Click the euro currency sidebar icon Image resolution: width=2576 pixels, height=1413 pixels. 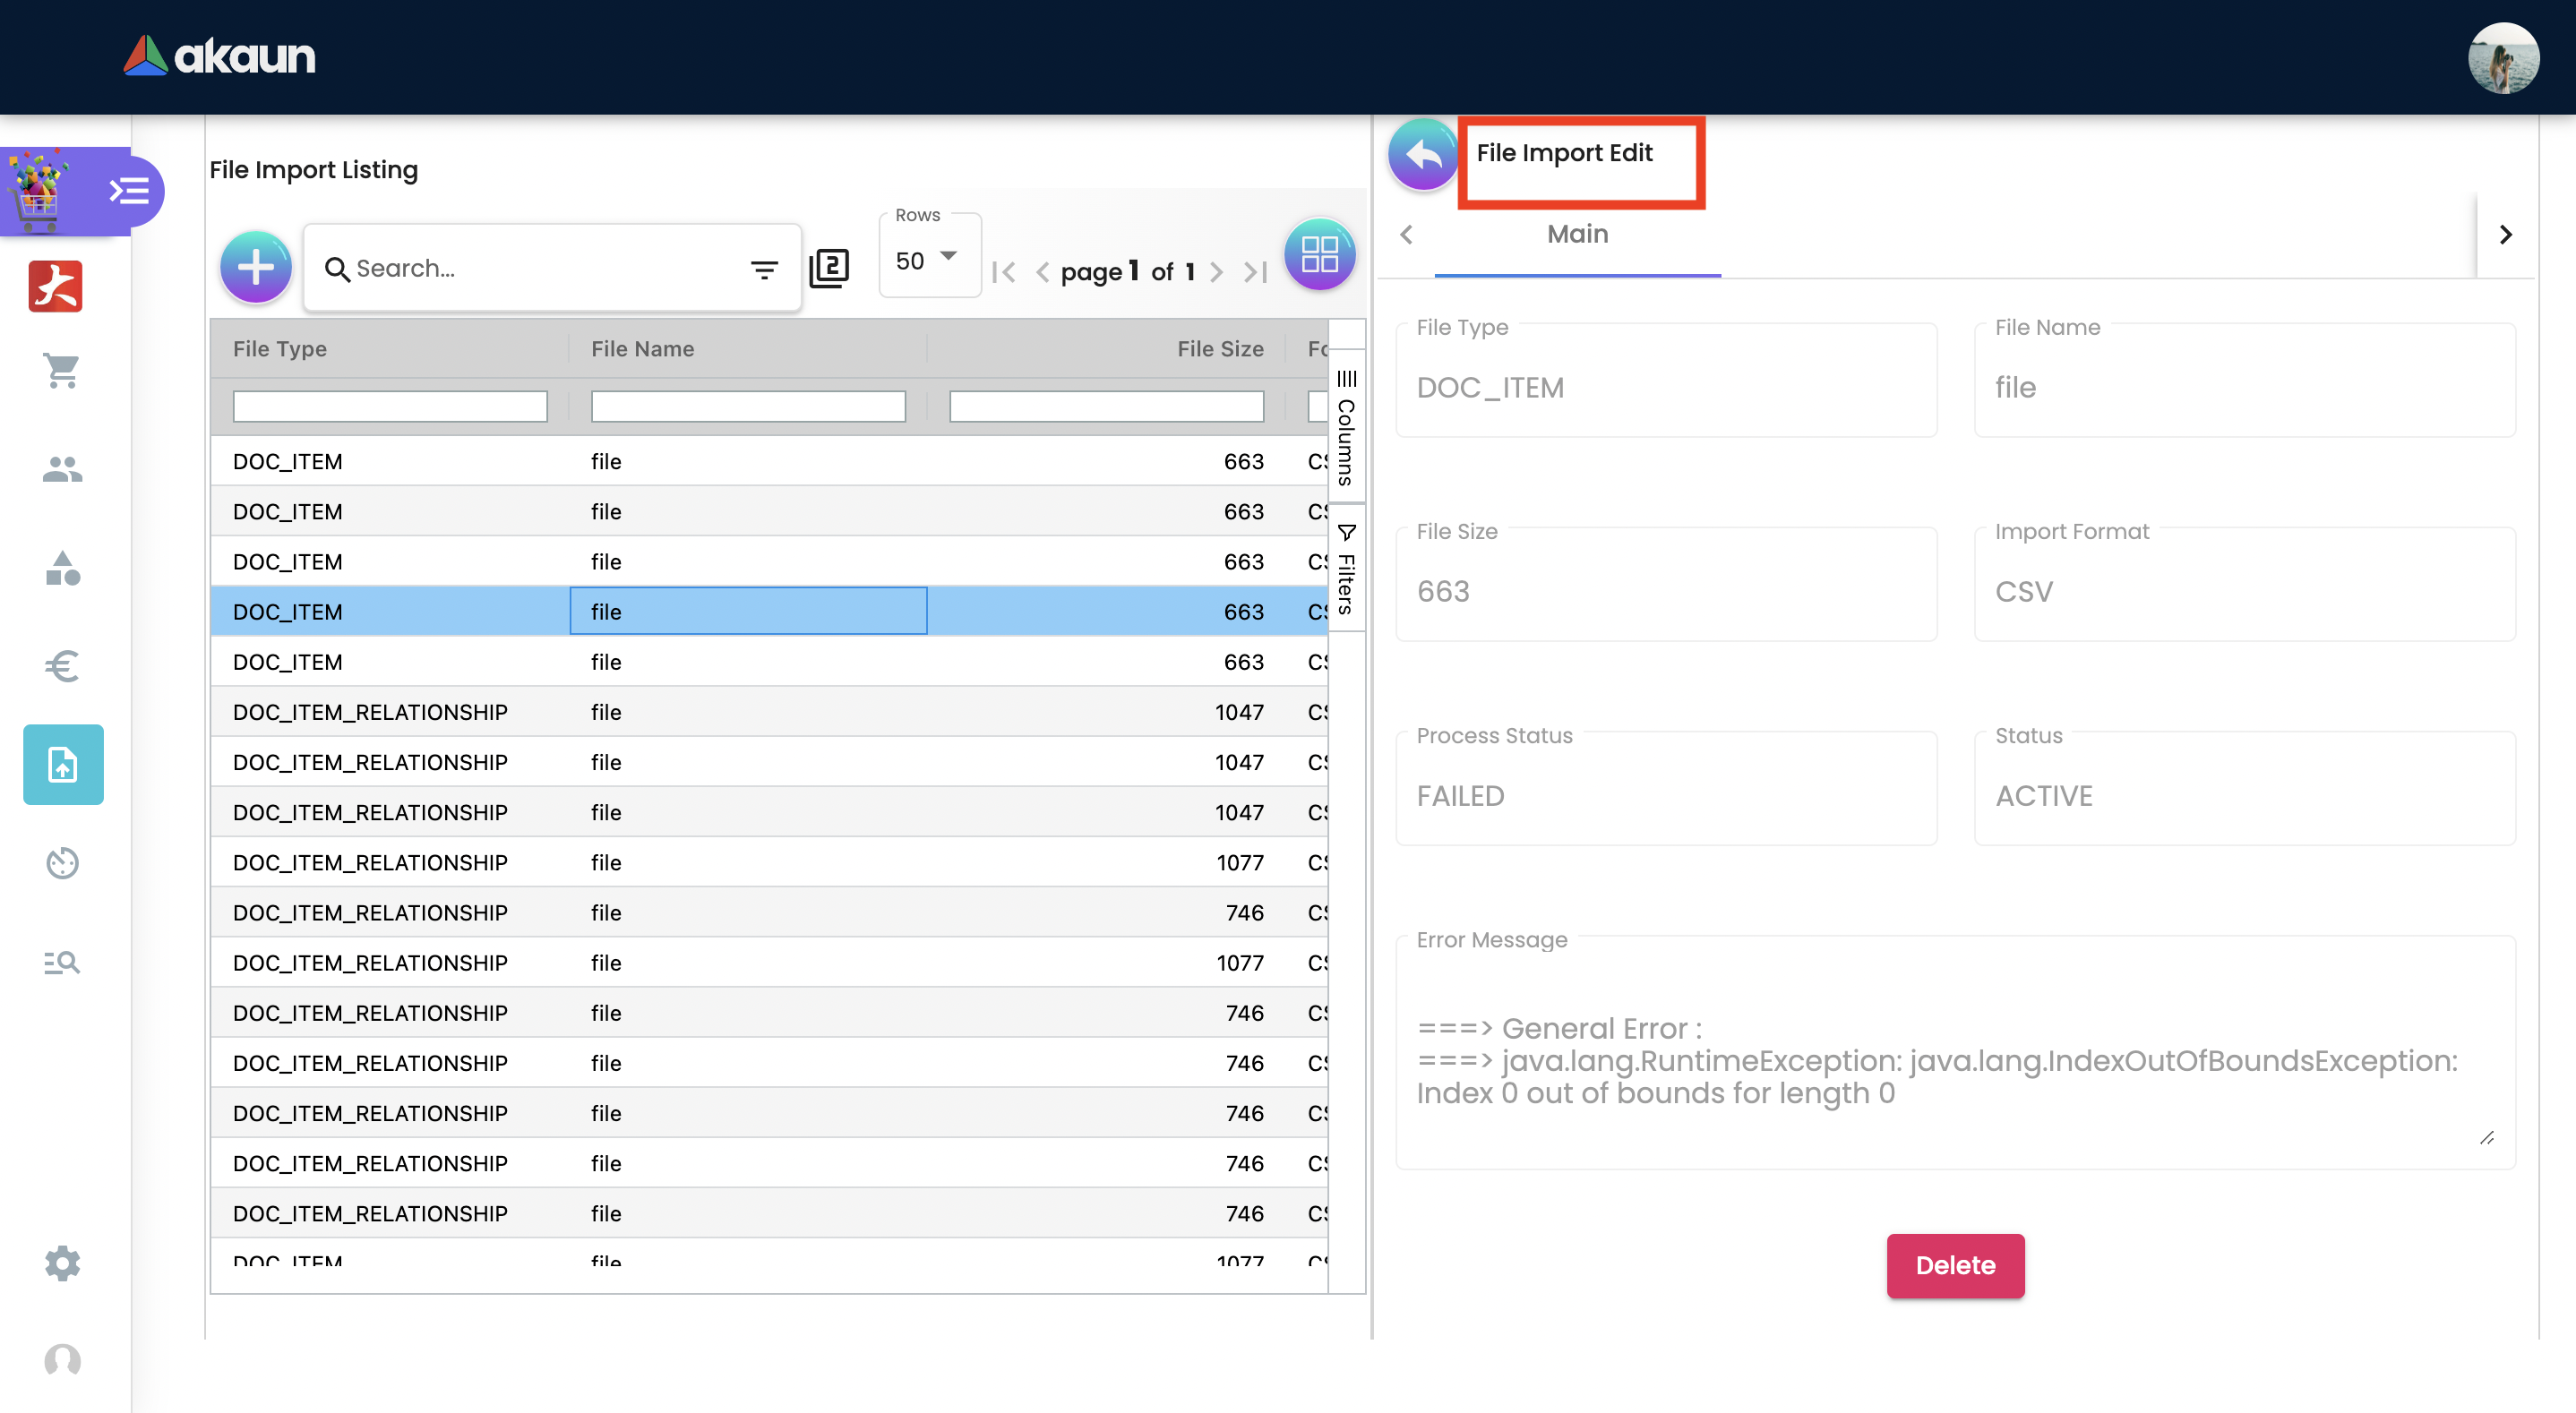point(62,666)
